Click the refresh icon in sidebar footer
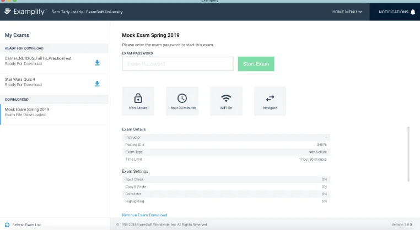This screenshot has width=420, height=230. [7, 224]
